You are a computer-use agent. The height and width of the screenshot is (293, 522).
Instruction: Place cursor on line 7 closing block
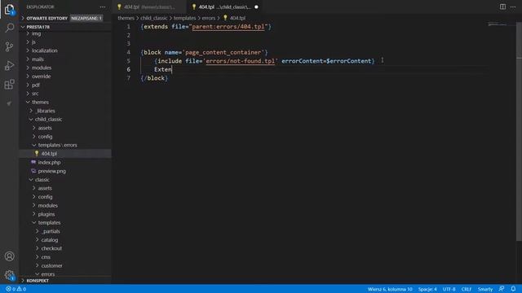[154, 78]
